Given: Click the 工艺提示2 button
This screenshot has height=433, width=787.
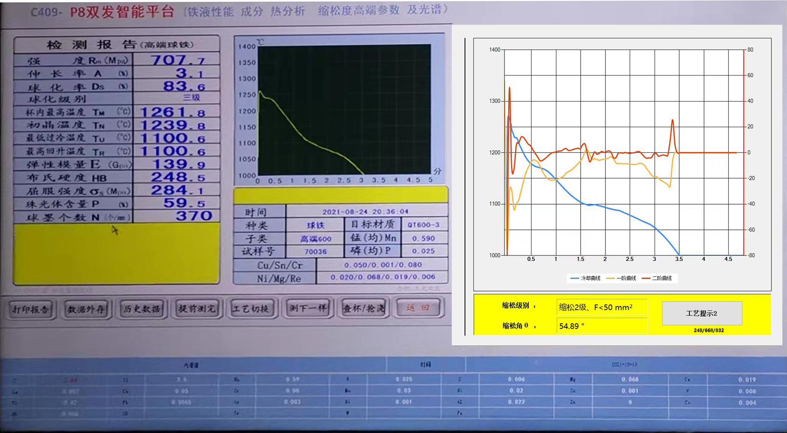Looking at the screenshot, I should [702, 313].
